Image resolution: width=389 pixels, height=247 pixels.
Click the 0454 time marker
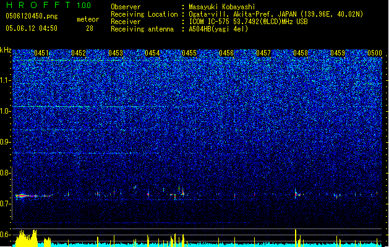(x=152, y=53)
